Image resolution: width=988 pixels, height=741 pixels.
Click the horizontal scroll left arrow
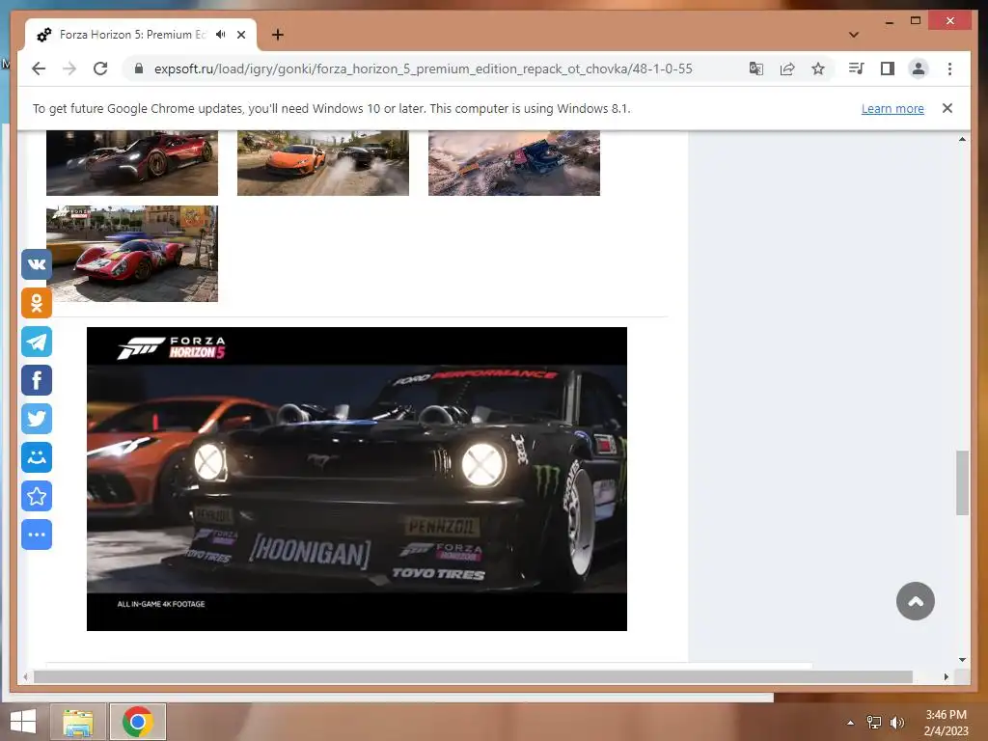pyautogui.click(x=24, y=676)
